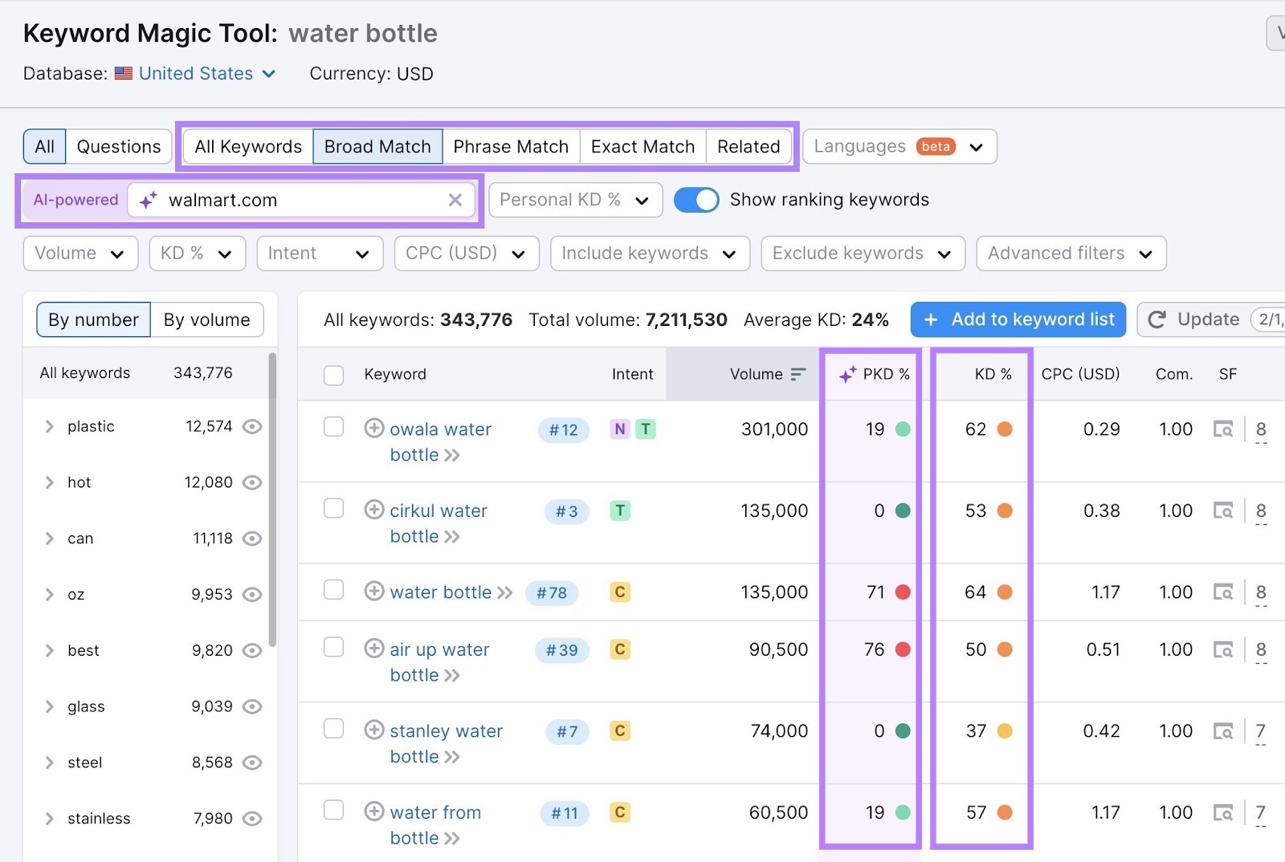Toggle the eye icon next to plastic group
1285x862 pixels.
(x=251, y=426)
